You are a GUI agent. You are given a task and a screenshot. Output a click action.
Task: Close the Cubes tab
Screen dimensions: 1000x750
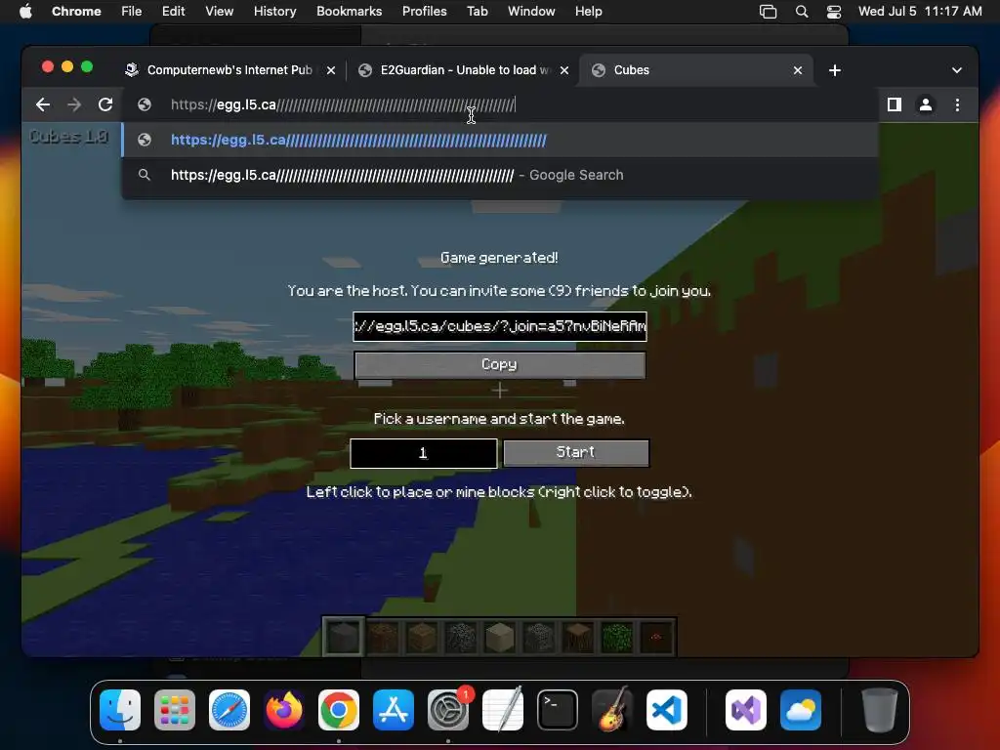pos(797,70)
